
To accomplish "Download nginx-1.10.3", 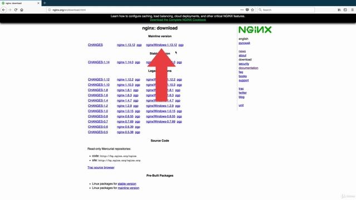I will tap(125, 85).
